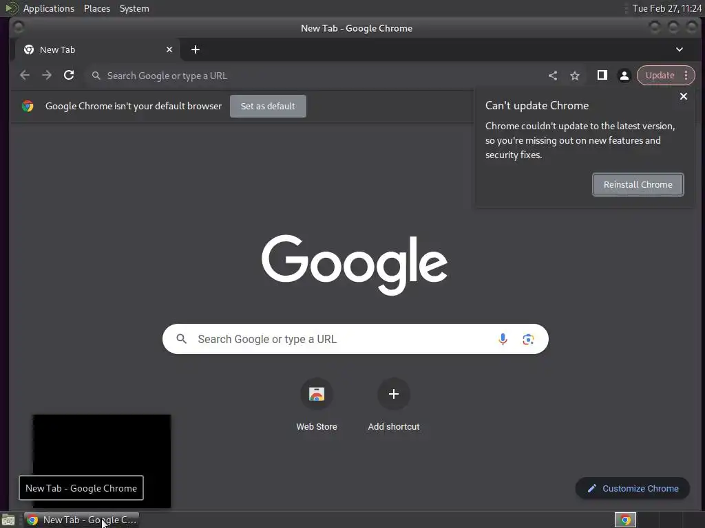Click Reinstall Chrome button
The height and width of the screenshot is (528, 705).
[x=638, y=184]
